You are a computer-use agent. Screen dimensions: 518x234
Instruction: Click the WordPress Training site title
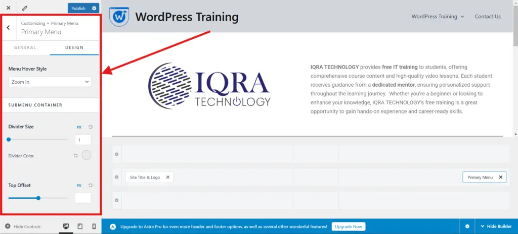point(187,17)
